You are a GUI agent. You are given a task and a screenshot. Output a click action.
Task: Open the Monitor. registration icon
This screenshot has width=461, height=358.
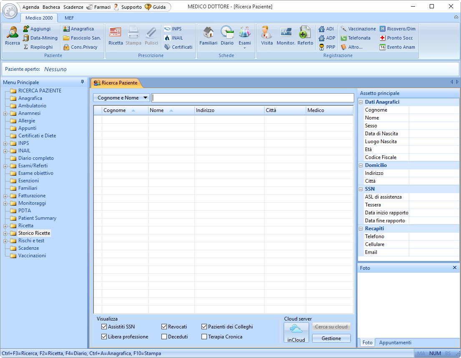[x=286, y=36]
